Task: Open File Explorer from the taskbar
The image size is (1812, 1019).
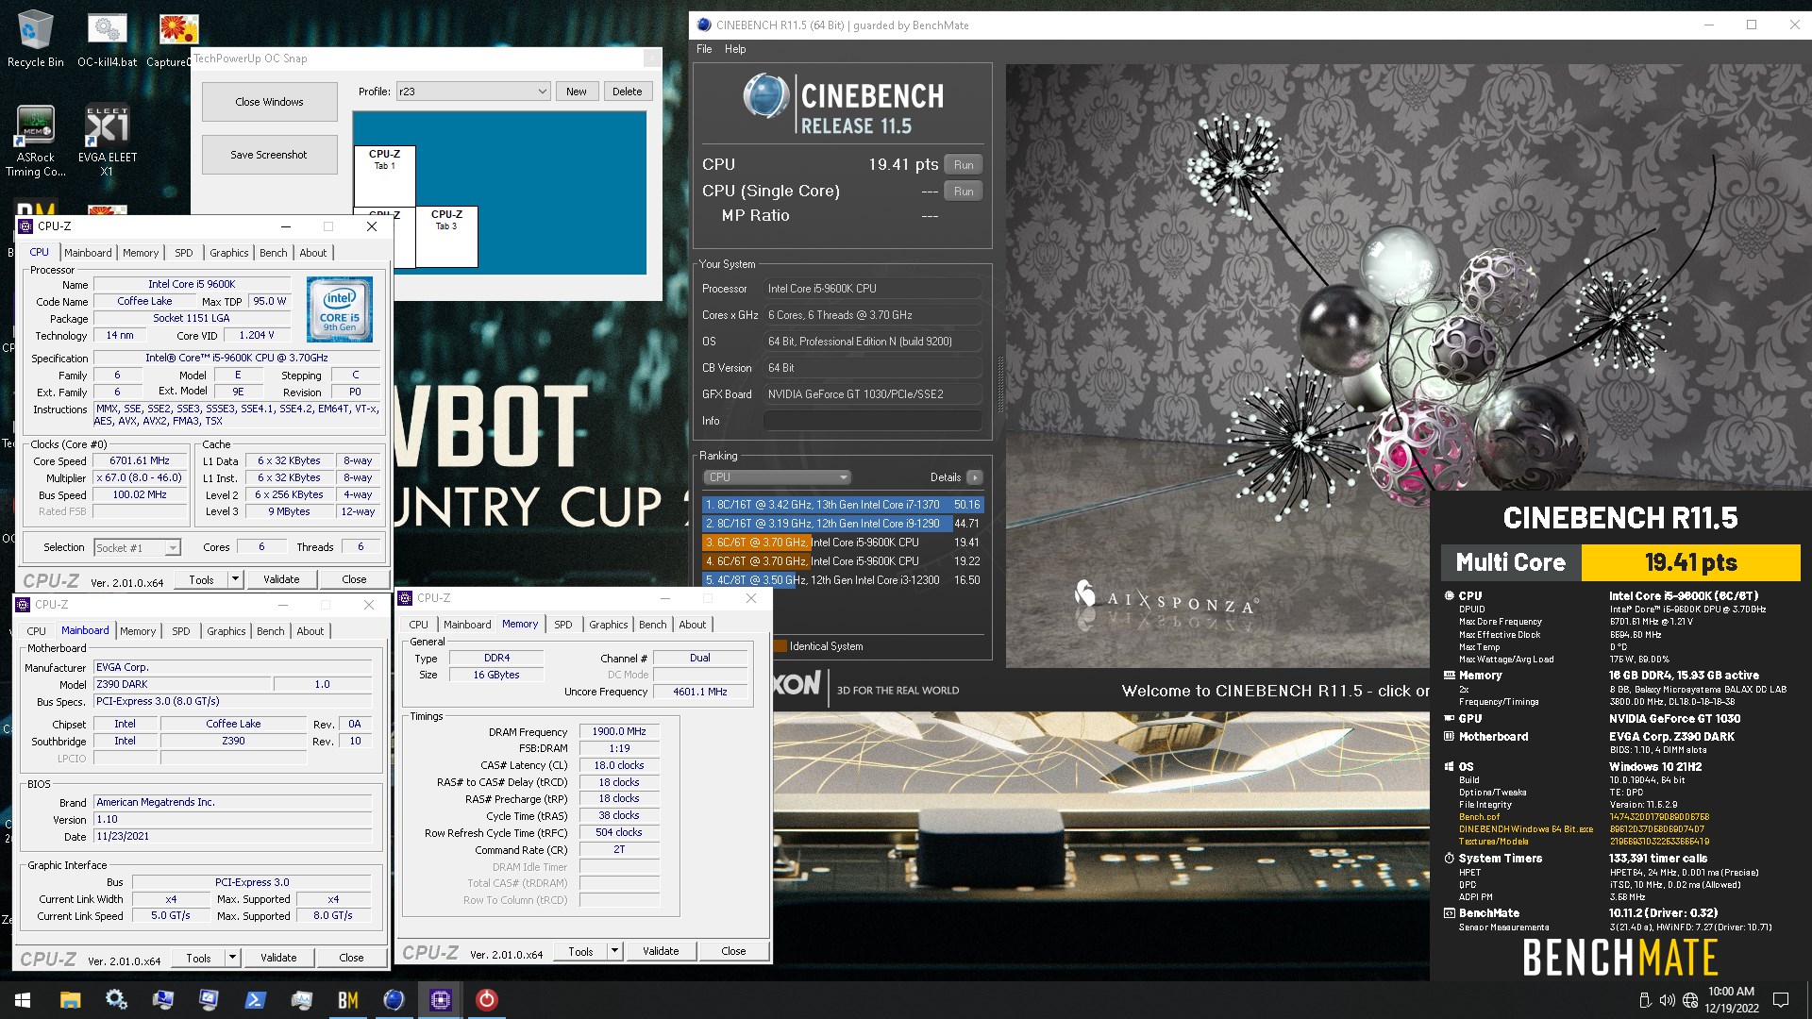Action: [x=70, y=1000]
